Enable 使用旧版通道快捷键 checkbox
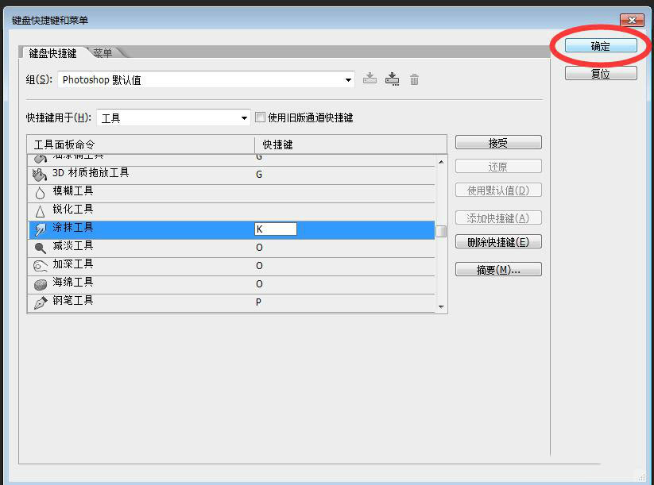 (x=260, y=117)
